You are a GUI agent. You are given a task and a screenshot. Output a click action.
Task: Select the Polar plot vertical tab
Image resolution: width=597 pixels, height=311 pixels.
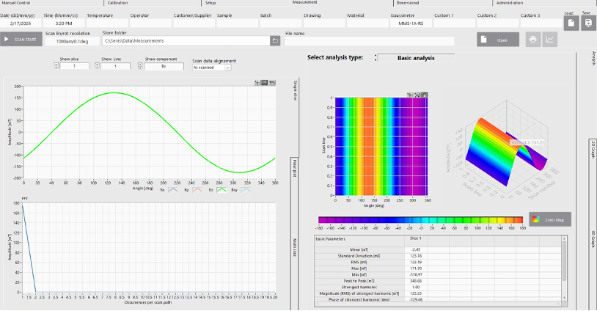(x=295, y=168)
